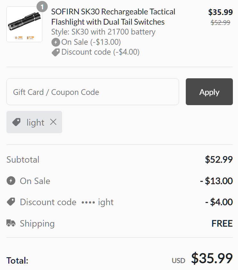Click the quantity badge on product image
Image resolution: width=238 pixels, height=270 pixels.
click(42, 6)
